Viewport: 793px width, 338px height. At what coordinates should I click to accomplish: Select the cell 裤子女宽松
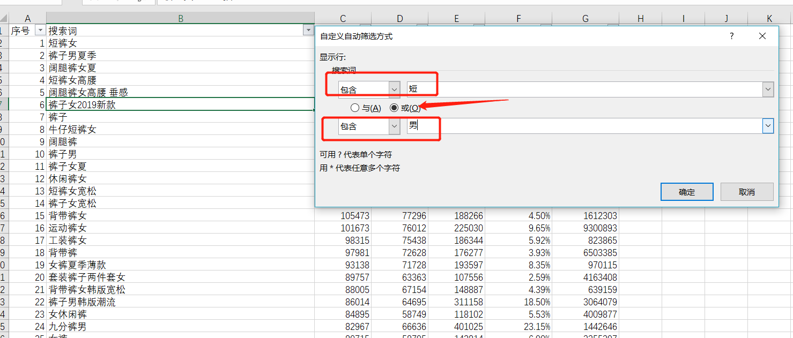tap(181, 204)
